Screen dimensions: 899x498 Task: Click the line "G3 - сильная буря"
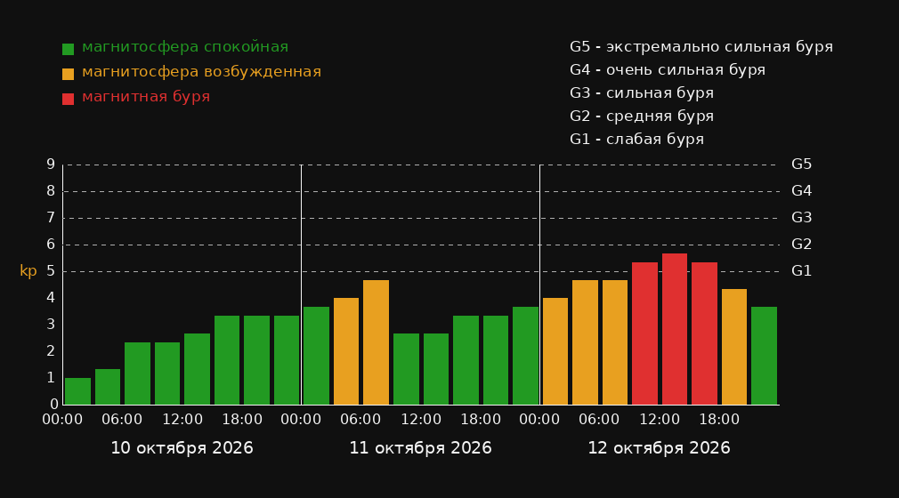[642, 92]
